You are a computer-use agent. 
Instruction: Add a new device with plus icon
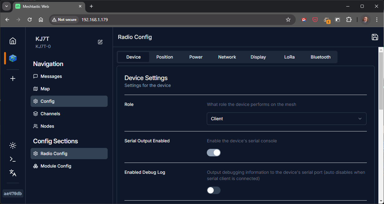click(13, 78)
